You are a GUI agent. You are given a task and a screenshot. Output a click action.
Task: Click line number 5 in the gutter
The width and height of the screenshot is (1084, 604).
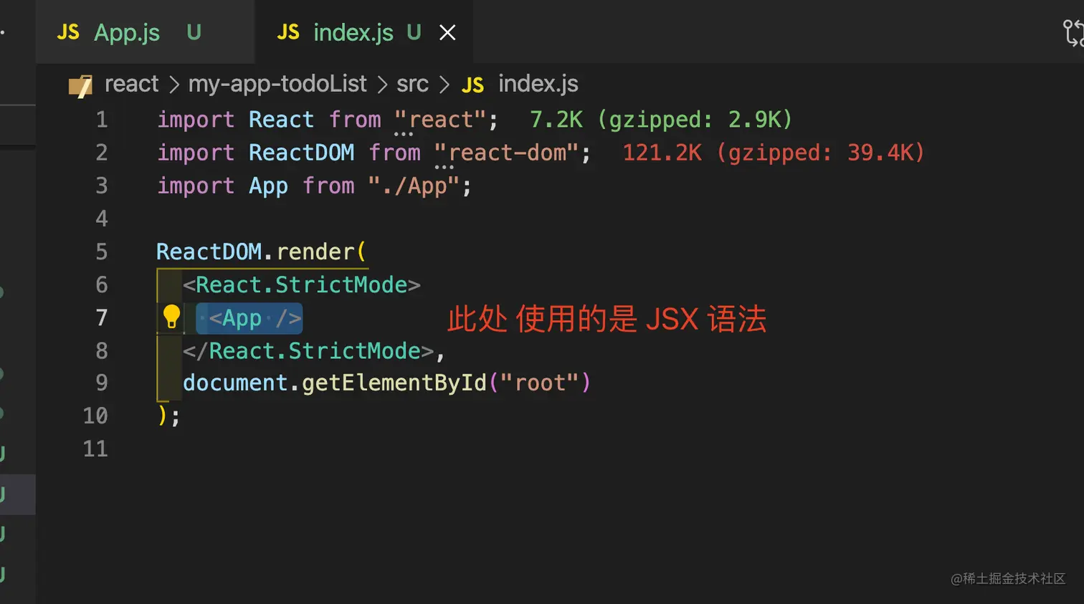[102, 252]
